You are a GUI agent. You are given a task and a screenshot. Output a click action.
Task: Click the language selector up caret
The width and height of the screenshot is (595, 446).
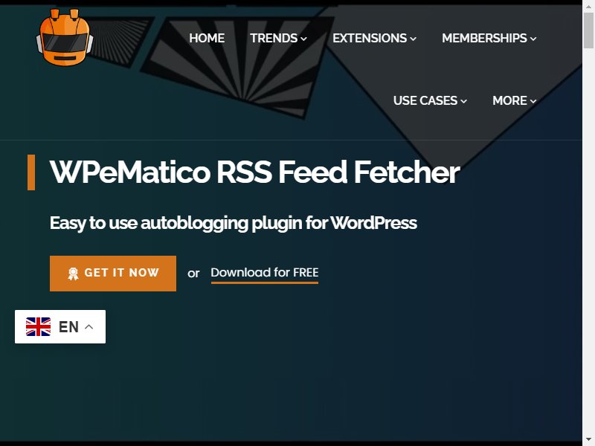coord(89,326)
